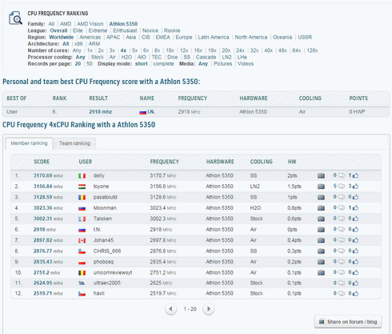392x334 pixels.
Task: Open the screenshot icon in CHRIS_666's row
Action: pyautogui.click(x=321, y=251)
